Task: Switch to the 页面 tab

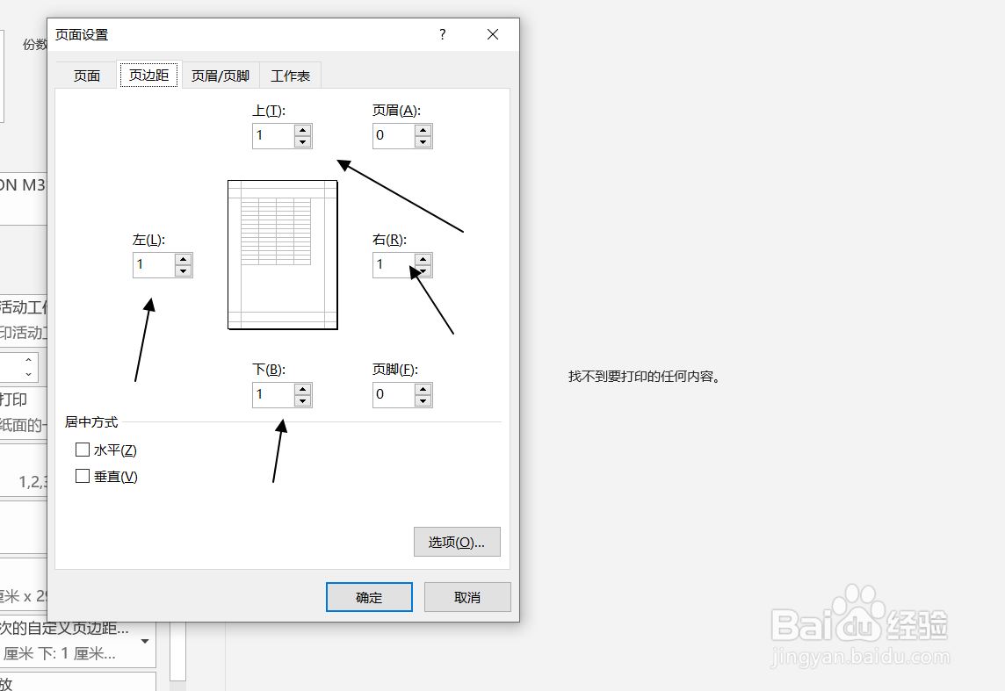Action: pyautogui.click(x=85, y=75)
